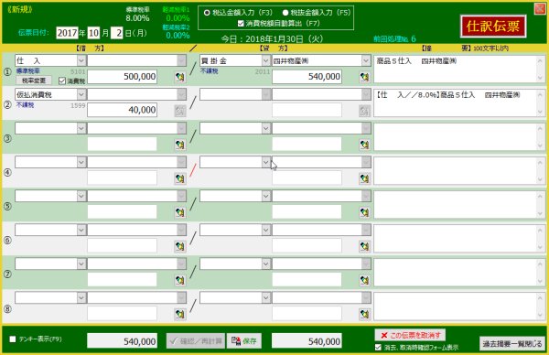Click the day field showing 2

click(117, 33)
